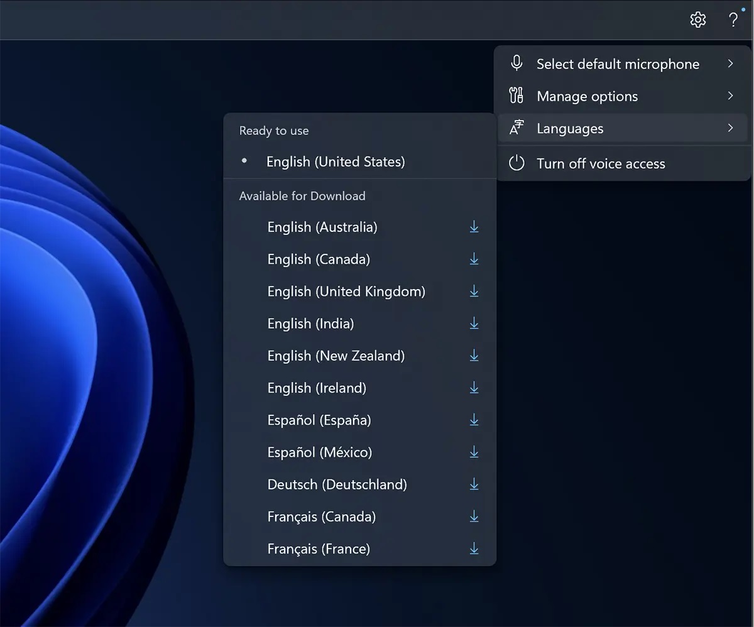The width and height of the screenshot is (754, 627).
Task: Select English (New Zealand) from the list
Action: tap(336, 356)
